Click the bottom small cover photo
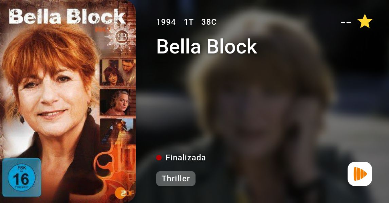 [117, 131]
